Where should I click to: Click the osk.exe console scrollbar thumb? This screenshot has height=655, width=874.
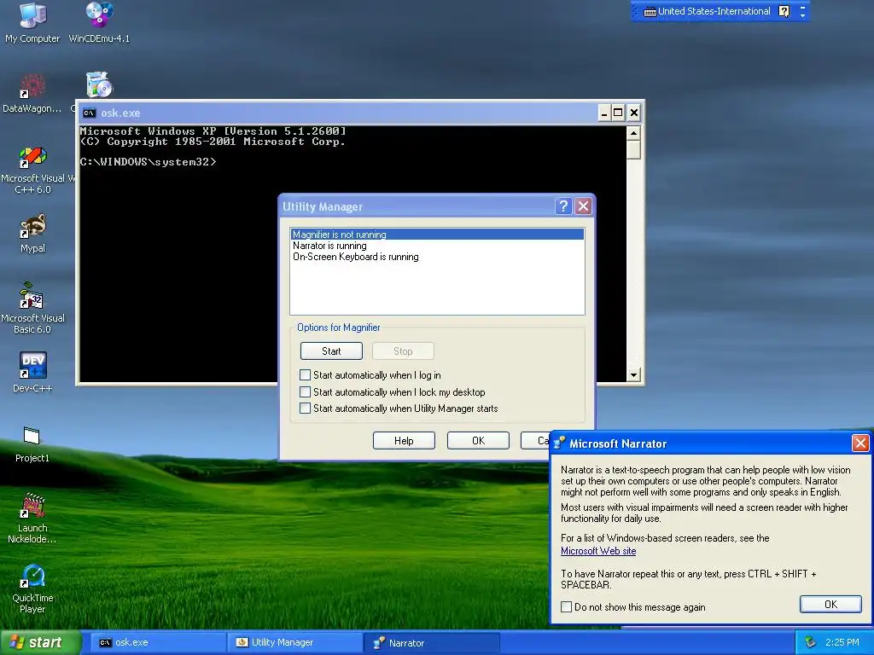pyautogui.click(x=633, y=149)
